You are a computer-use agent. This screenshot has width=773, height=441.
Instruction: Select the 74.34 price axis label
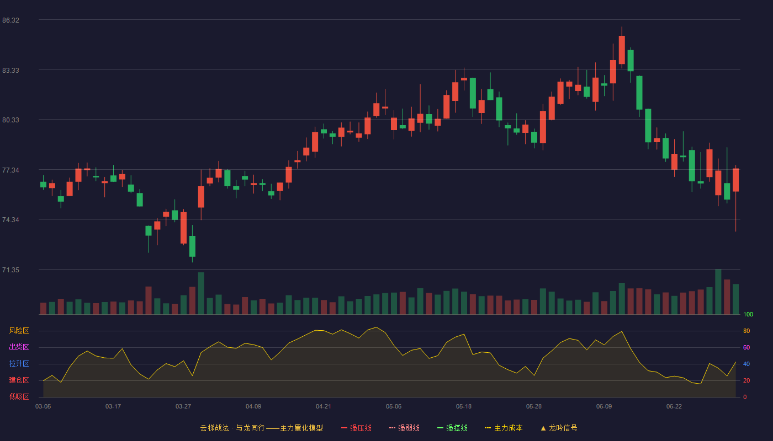10,220
